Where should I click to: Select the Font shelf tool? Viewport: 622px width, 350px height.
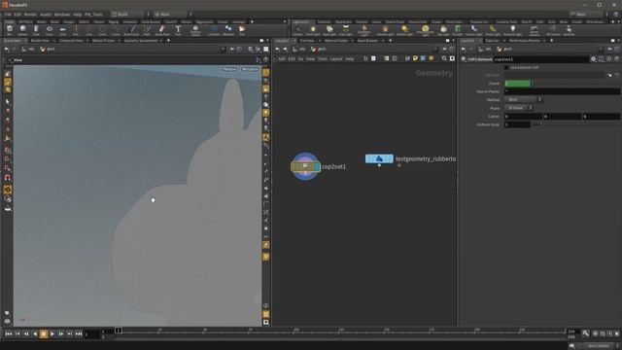pos(178,30)
